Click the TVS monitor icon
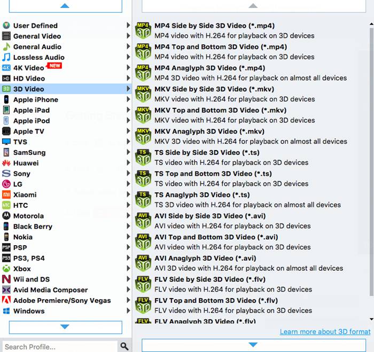374x352 pixels. (6, 142)
